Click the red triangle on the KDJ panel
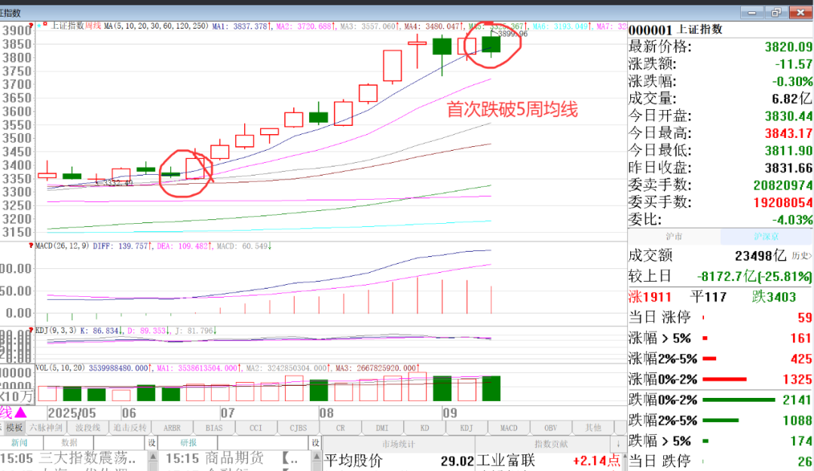This screenshot has width=814, height=471. click(x=31, y=330)
